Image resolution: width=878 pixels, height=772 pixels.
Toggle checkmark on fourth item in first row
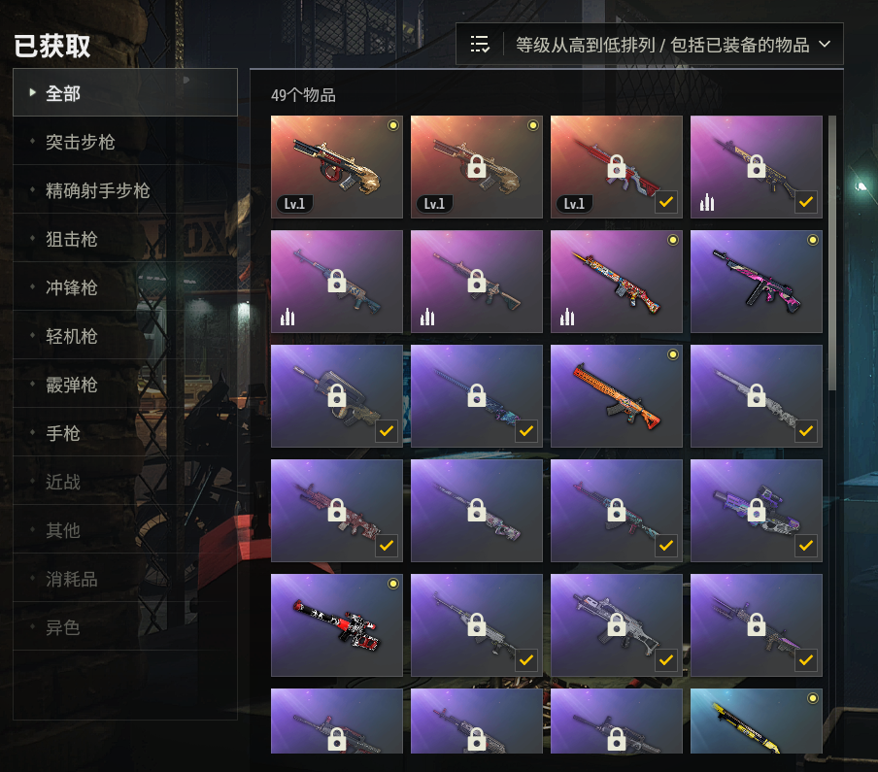pos(806,202)
